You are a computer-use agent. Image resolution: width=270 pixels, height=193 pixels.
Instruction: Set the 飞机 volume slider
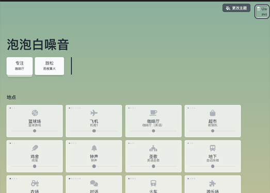94,131
